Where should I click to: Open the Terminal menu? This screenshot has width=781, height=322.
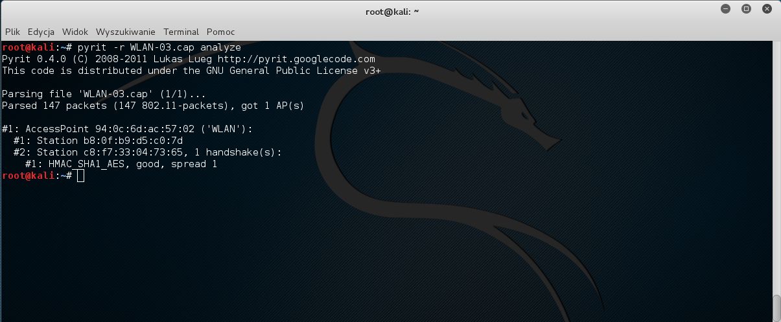click(181, 32)
